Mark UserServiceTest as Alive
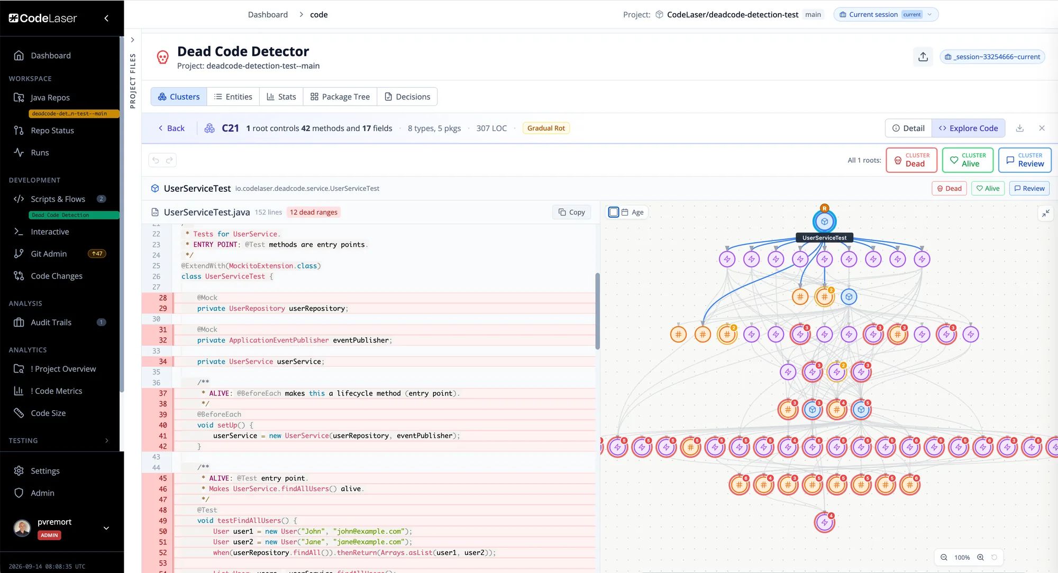The image size is (1058, 573). 988,189
